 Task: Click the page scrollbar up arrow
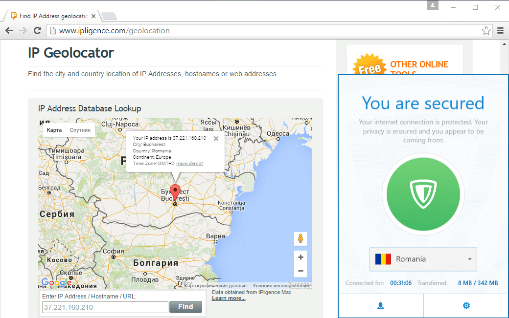tap(504, 44)
